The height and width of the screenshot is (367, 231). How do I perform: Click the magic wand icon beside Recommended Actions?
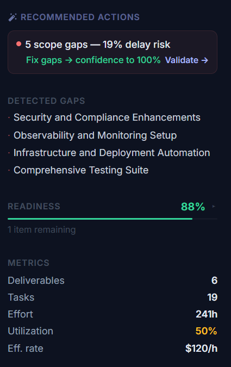pyautogui.click(x=13, y=17)
